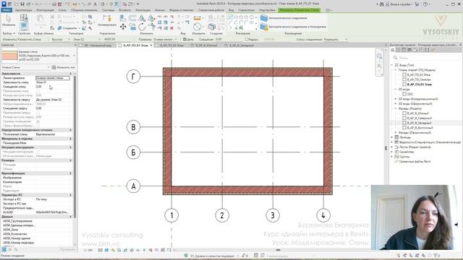The image size is (463, 260).
Task: Toggle the structural checkbox in Properties
Action: [x=38, y=152]
